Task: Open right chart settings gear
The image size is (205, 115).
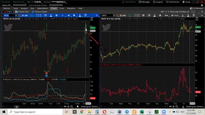Action: click(x=160, y=15)
